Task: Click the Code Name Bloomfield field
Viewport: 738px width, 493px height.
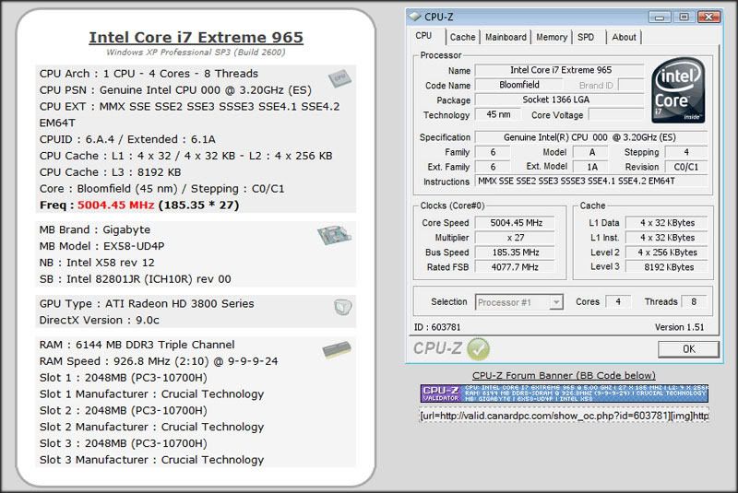Action: click(518, 85)
